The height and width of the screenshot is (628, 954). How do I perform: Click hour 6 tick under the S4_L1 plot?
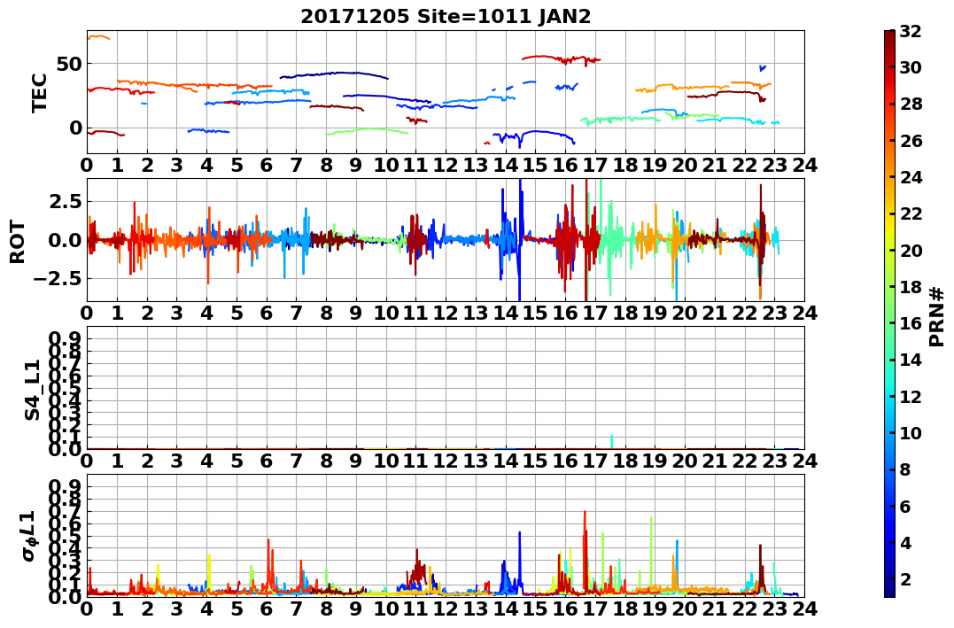pos(266,461)
